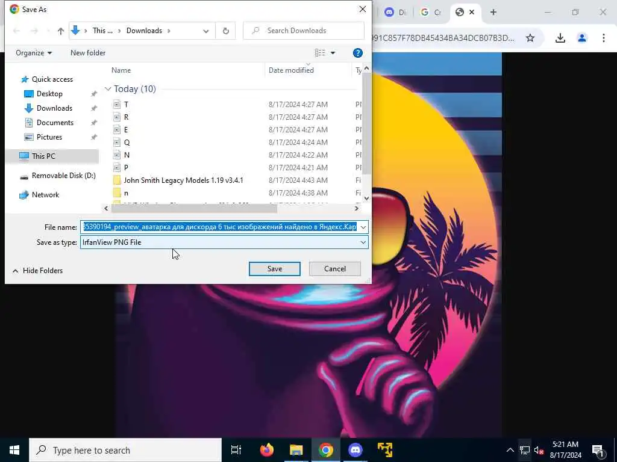Refresh the Downloads folder listing
Screen dimensions: 617x462
pos(225,31)
